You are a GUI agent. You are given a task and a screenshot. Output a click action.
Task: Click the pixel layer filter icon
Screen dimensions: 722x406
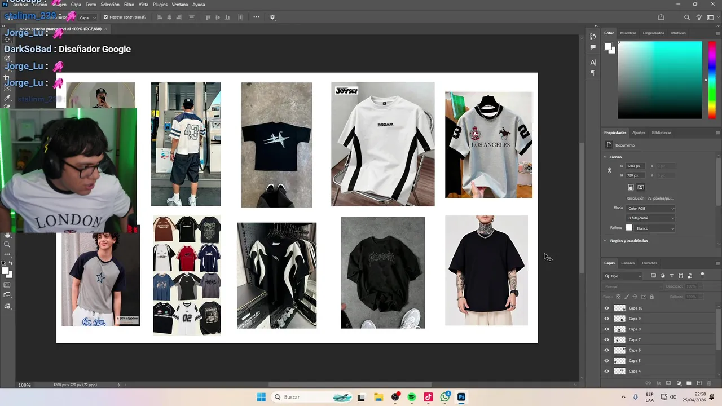pyautogui.click(x=654, y=276)
